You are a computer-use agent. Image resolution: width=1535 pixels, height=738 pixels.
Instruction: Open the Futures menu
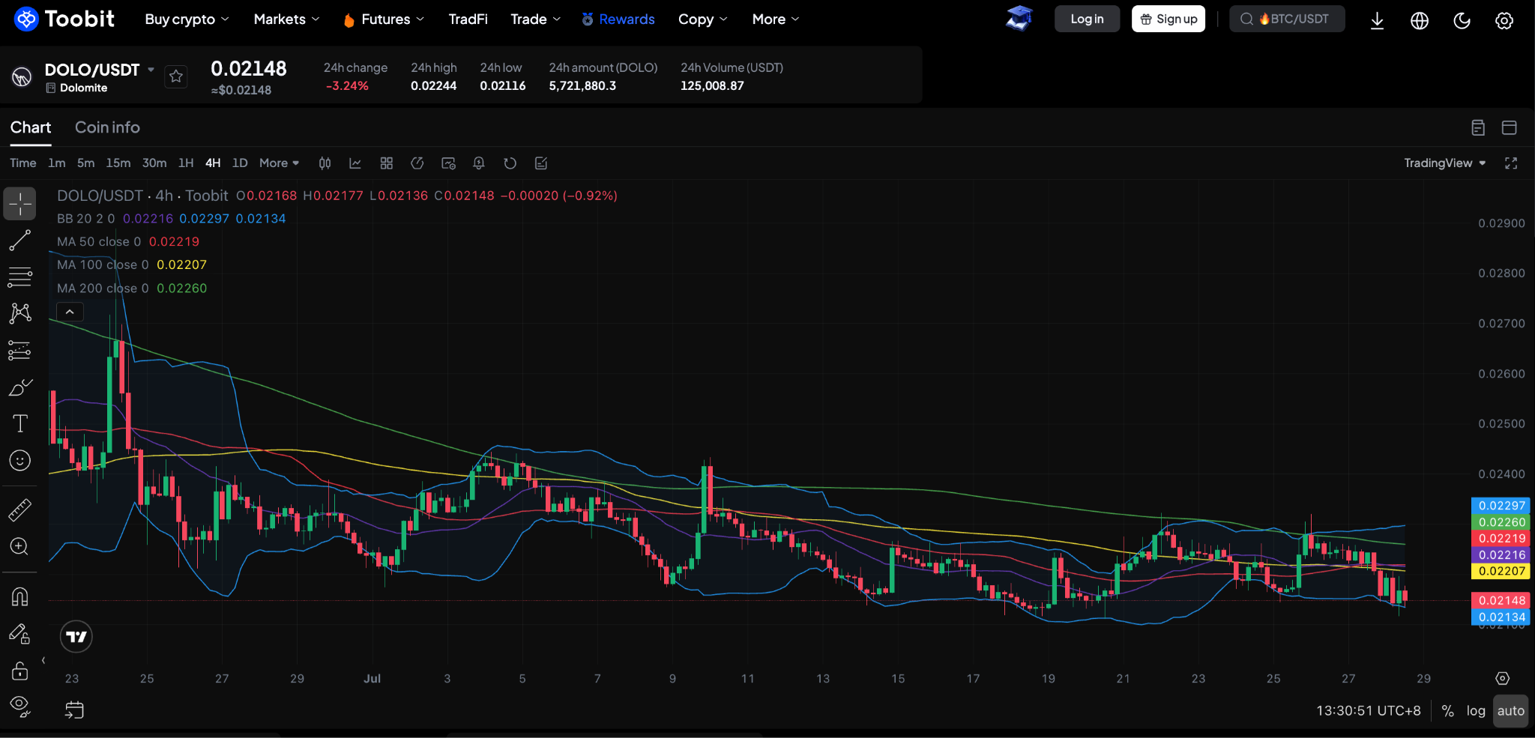pyautogui.click(x=384, y=19)
